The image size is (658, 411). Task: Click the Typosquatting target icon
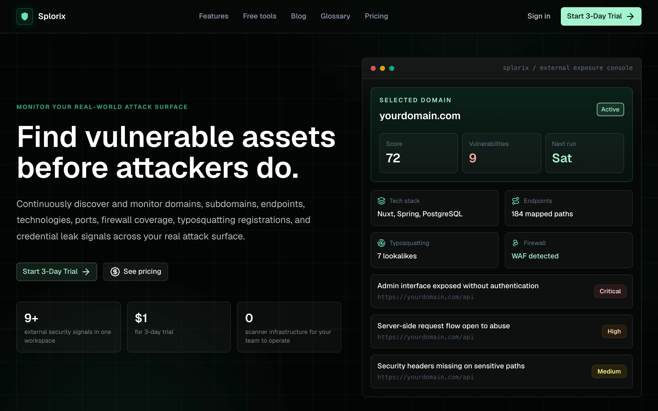click(381, 243)
